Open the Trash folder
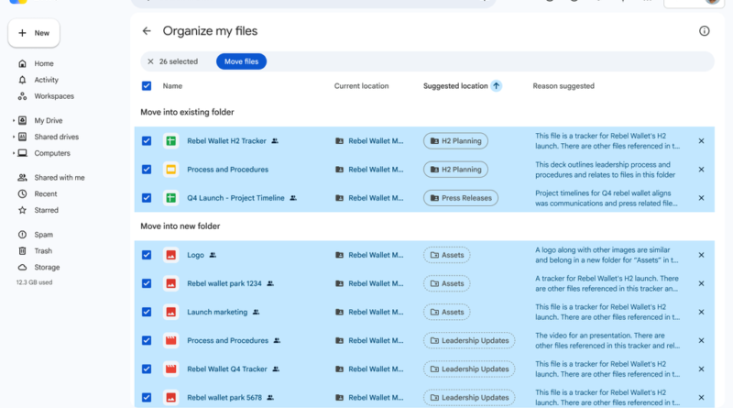Image resolution: width=733 pixels, height=408 pixels. coord(43,251)
